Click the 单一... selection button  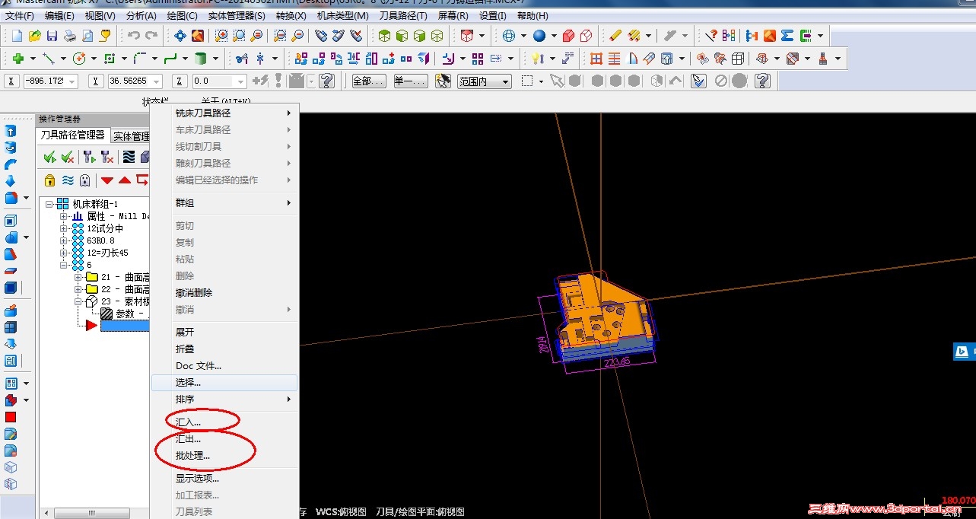[x=411, y=81]
